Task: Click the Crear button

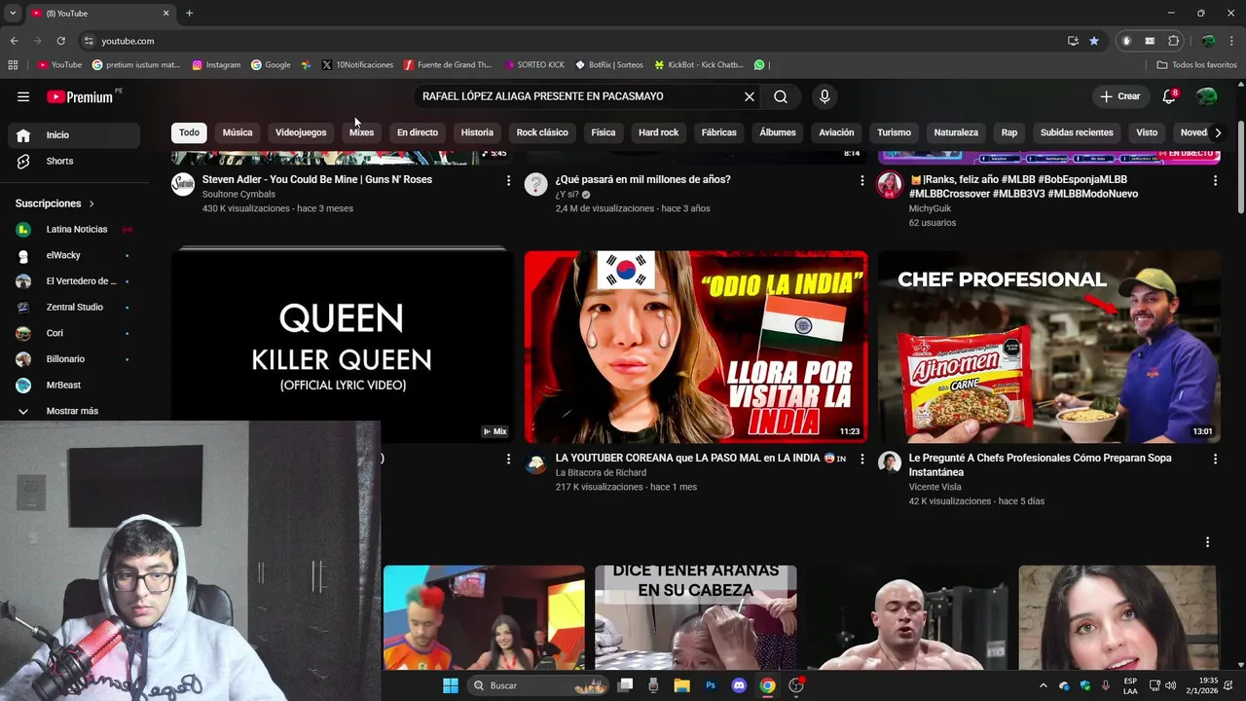Action: 1119,96
